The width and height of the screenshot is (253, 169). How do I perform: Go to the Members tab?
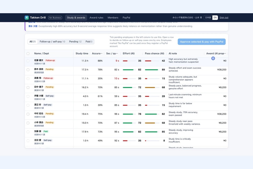(x=113, y=17)
